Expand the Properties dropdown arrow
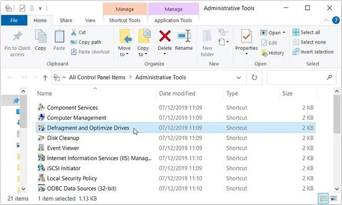Viewport: 342px width, 205px height. click(246, 54)
